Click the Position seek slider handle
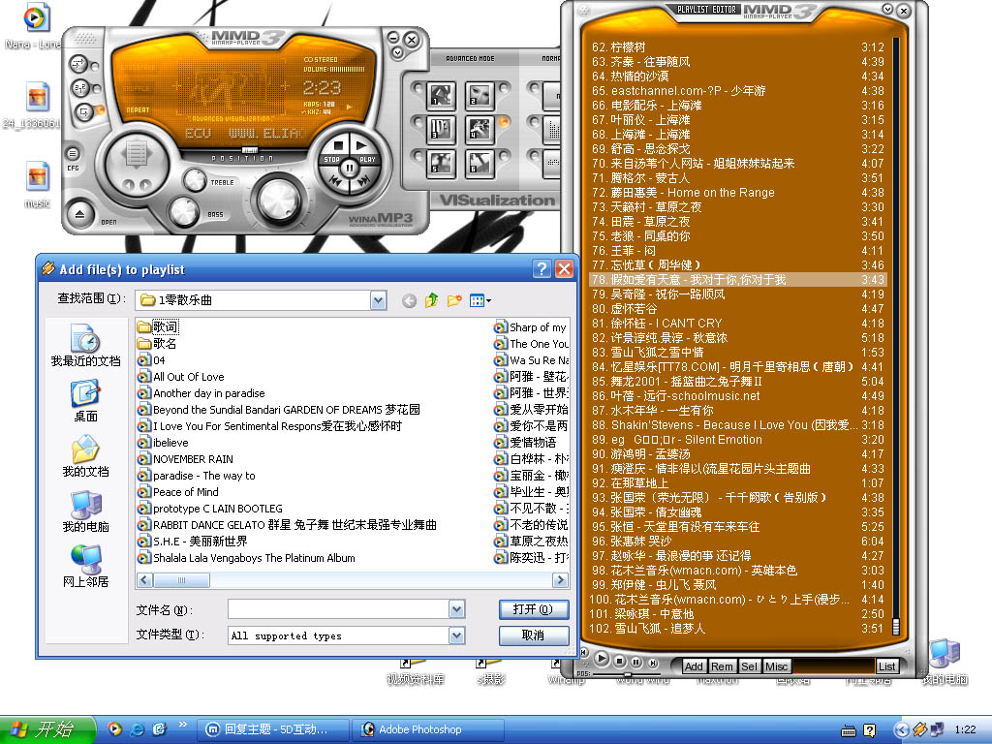This screenshot has width=992, height=744. [x=251, y=150]
